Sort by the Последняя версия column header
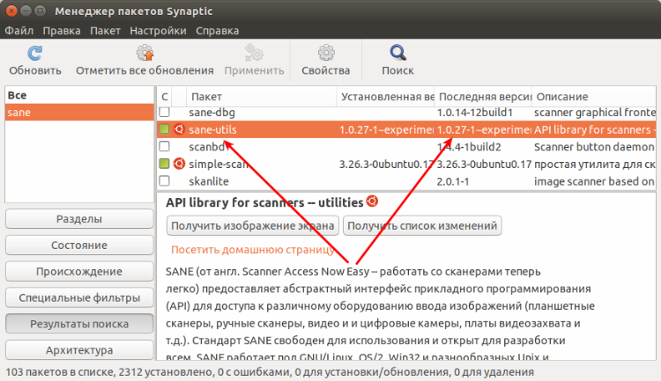The height and width of the screenshot is (381, 661). click(x=483, y=96)
